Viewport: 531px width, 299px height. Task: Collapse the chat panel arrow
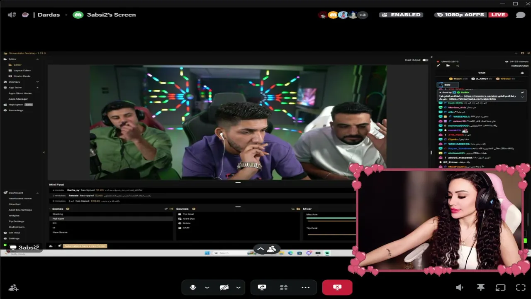(431, 57)
